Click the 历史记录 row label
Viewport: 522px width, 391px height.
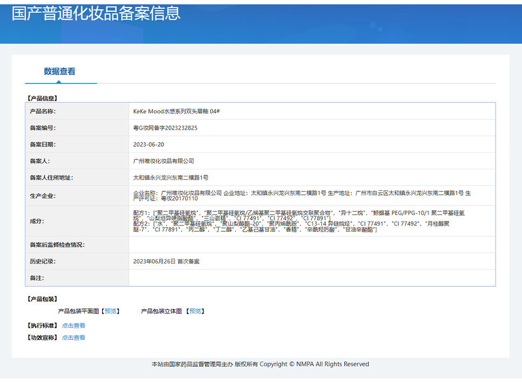point(43,261)
